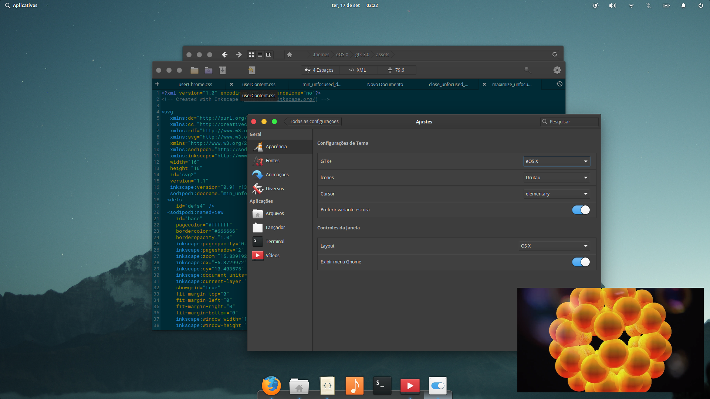Open the GTK+ theme dropdown
Screen dimensions: 710x399
click(x=557, y=161)
